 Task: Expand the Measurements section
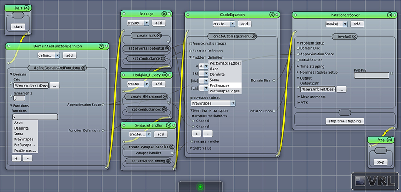299,97
